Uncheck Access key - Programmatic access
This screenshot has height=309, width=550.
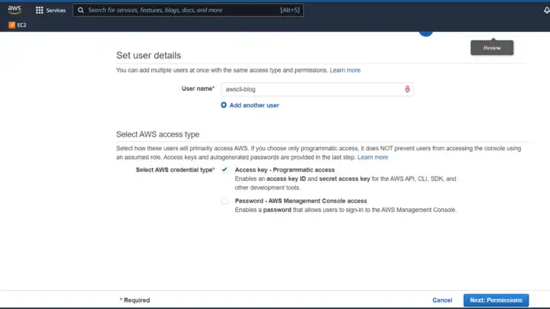(225, 169)
